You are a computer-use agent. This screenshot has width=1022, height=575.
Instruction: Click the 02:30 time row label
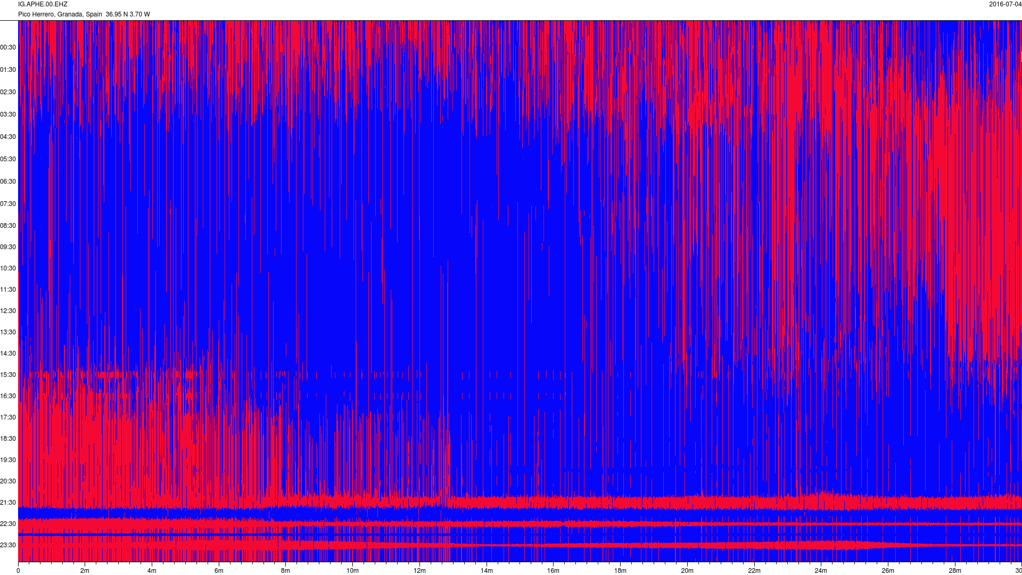(x=8, y=92)
